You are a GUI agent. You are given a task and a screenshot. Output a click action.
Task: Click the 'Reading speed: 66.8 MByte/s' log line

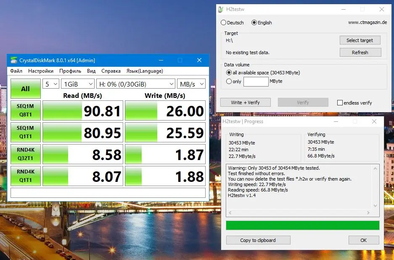pyautogui.click(x=258, y=190)
